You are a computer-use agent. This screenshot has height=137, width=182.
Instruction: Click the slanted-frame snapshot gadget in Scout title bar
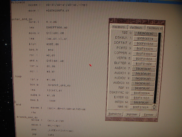pyautogui.click(x=140, y=22)
